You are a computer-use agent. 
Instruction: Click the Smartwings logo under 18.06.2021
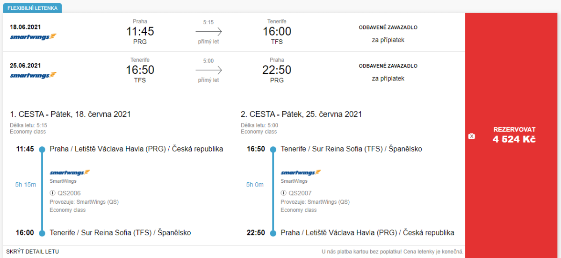[x=33, y=36]
